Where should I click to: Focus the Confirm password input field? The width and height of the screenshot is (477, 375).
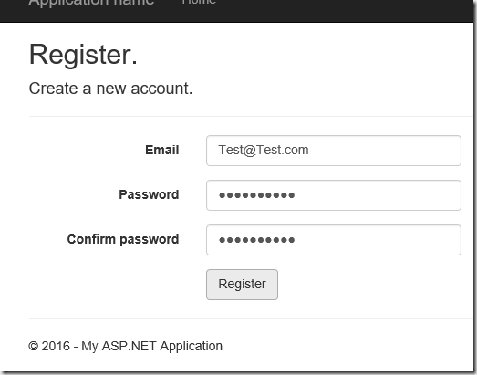click(334, 240)
